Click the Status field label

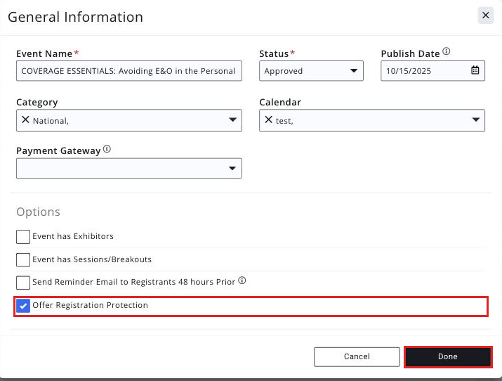tap(274, 53)
